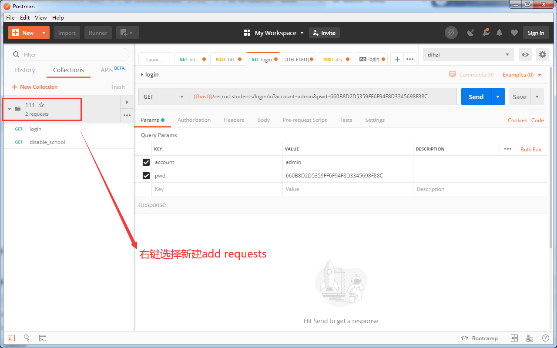The width and height of the screenshot is (557, 348).
Task: Click the request URL field
Action: (x=323, y=97)
